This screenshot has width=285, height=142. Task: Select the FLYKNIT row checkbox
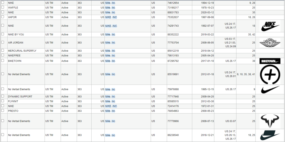(3, 101)
